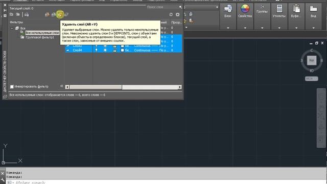
Task: Open layer manager settings gear
Action: 178,14
